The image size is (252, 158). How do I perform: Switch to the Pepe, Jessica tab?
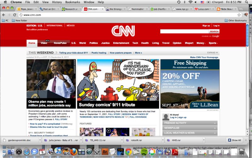(x=27, y=9)
